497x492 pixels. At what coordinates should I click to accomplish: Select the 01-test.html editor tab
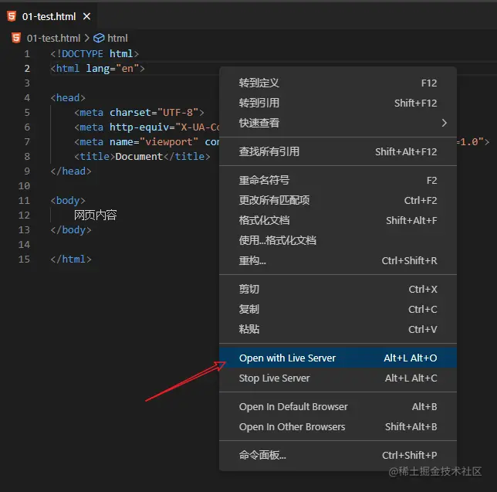tap(49, 16)
